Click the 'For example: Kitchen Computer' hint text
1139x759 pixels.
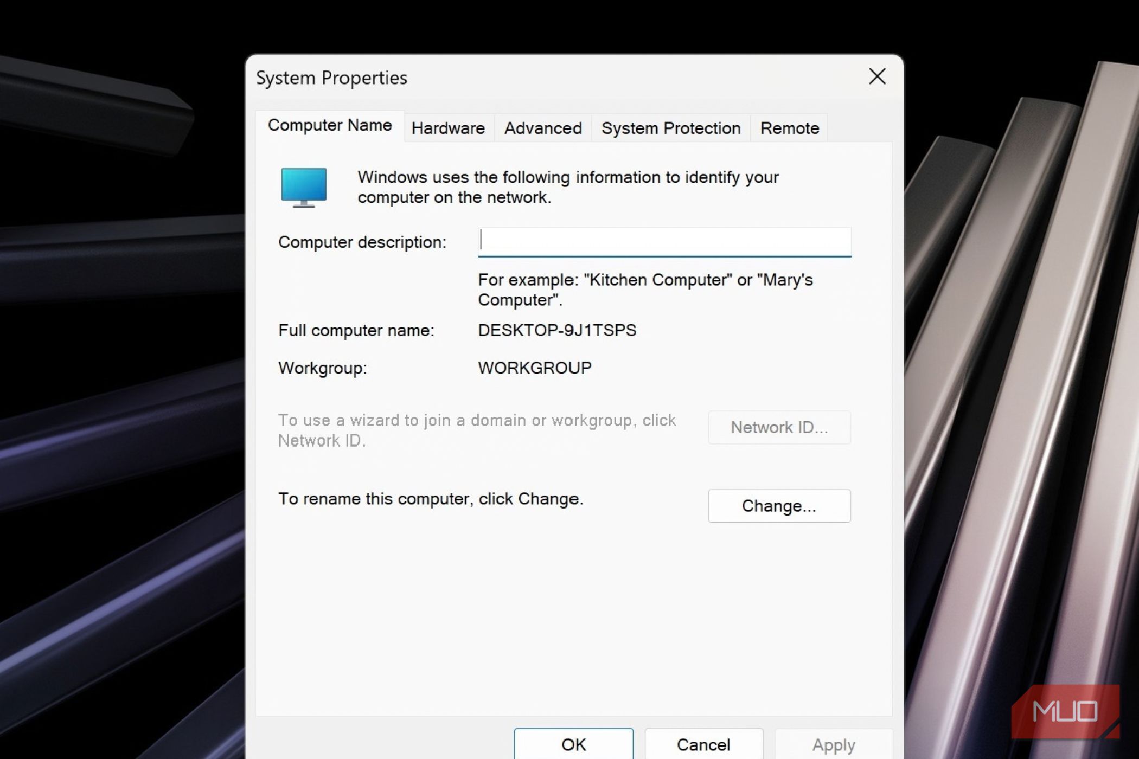[645, 290]
